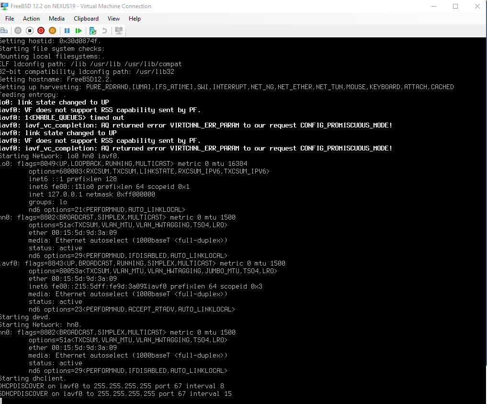The width and height of the screenshot is (487, 404).
Task: Open the File menu
Action: [10, 19]
